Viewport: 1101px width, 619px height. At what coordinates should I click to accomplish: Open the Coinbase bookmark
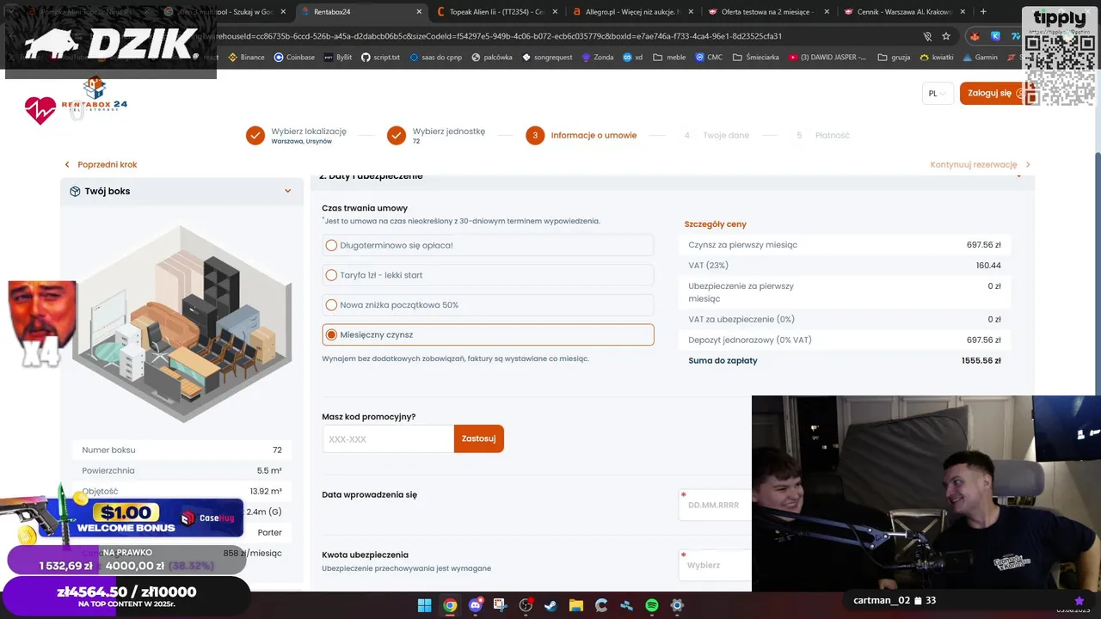294,57
